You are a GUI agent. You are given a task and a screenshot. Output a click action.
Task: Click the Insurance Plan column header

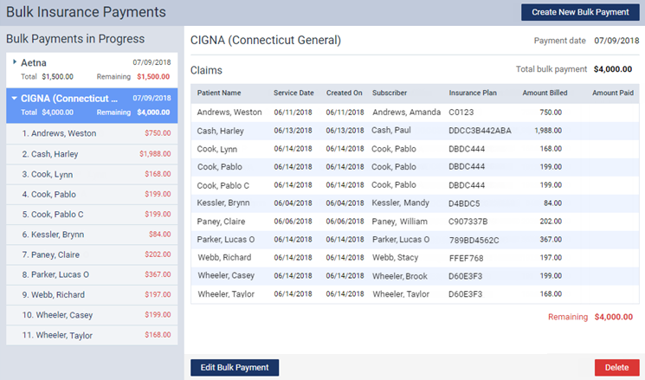coord(473,93)
